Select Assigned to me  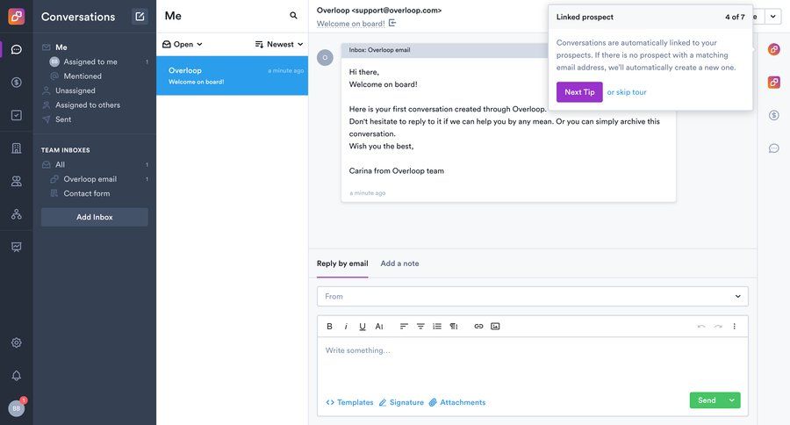pyautogui.click(x=90, y=61)
